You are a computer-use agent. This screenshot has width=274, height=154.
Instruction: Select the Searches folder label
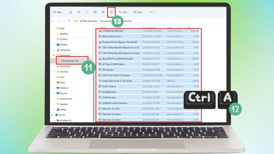(x=64, y=104)
